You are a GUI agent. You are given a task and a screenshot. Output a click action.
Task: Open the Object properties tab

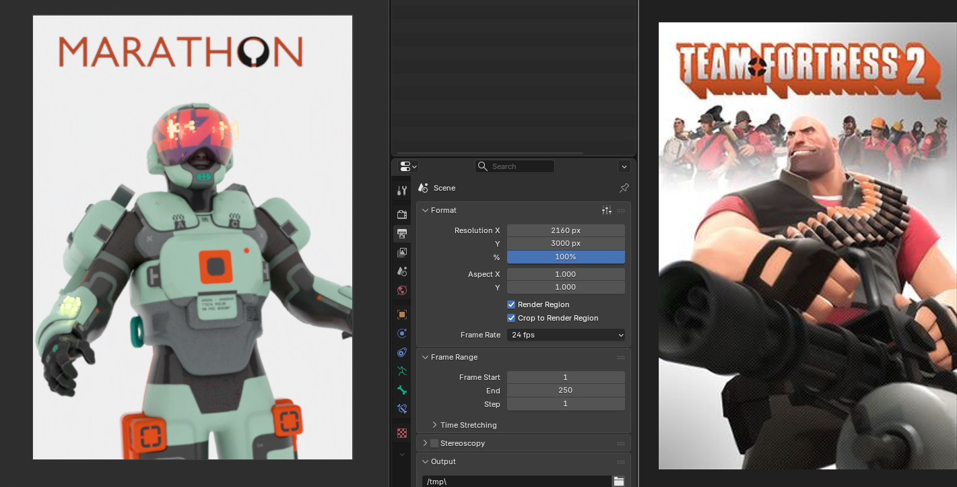(402, 315)
